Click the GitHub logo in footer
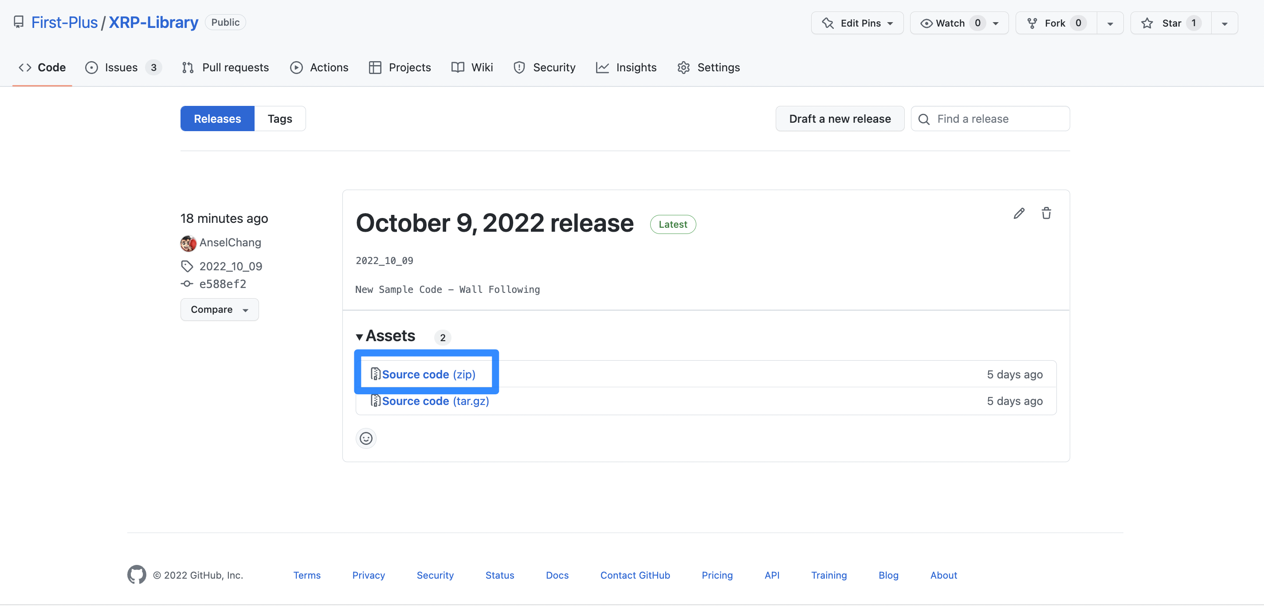The height and width of the screenshot is (607, 1264). [137, 575]
